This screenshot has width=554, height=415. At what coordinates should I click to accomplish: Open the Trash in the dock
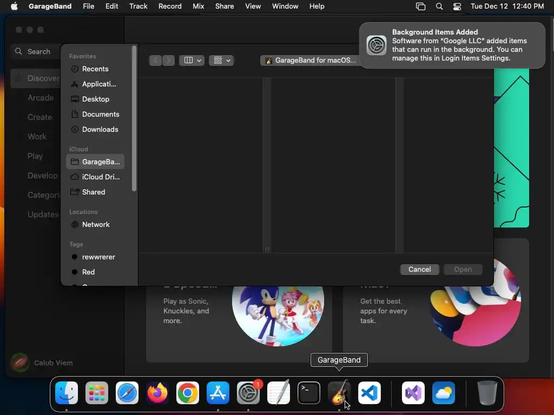487,393
